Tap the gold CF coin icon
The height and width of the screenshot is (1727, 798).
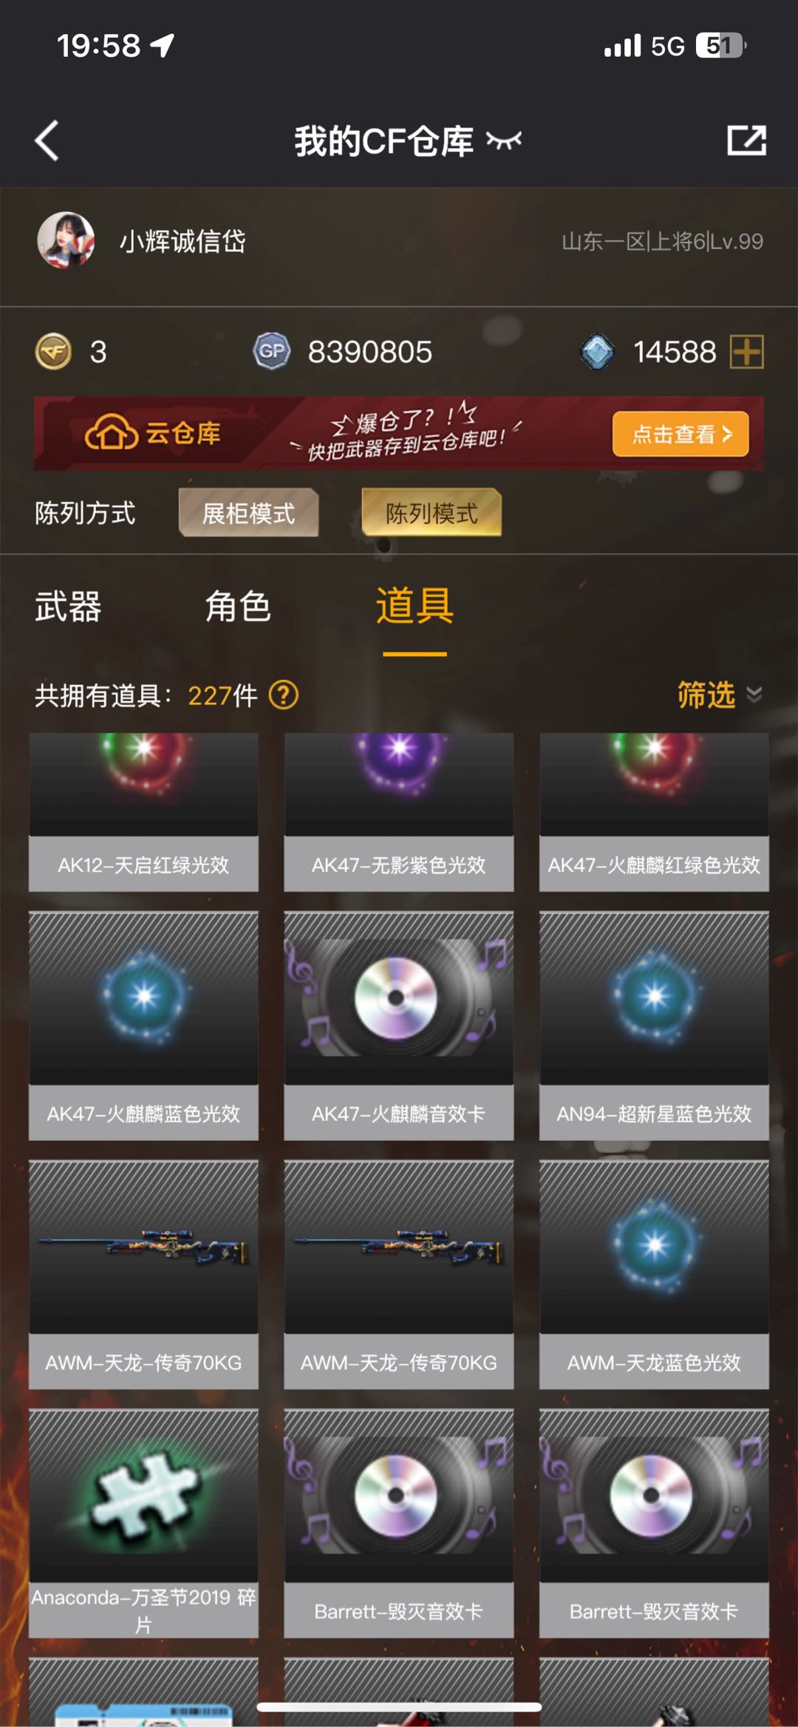click(x=53, y=351)
